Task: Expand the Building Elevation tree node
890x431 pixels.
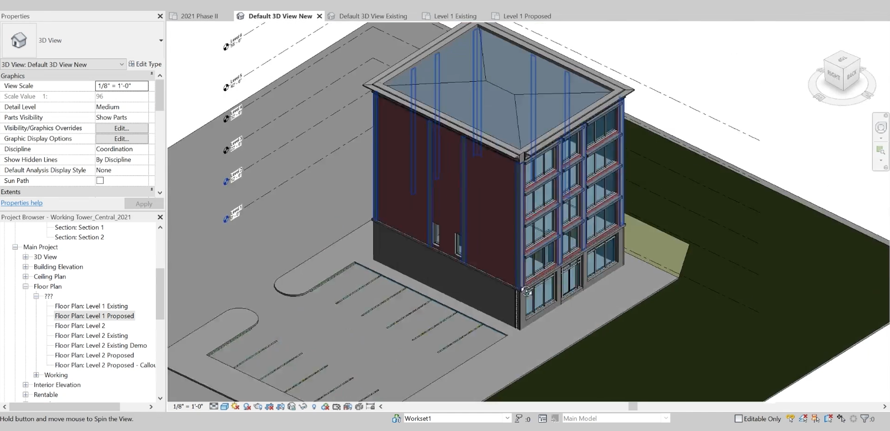Action: pyautogui.click(x=26, y=266)
